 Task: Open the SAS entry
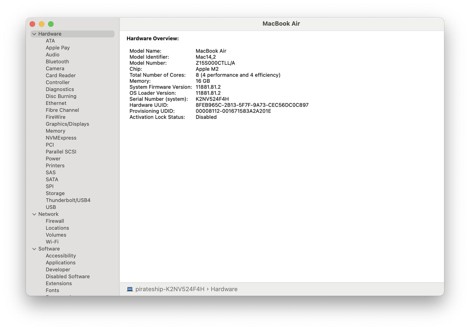[51, 173]
